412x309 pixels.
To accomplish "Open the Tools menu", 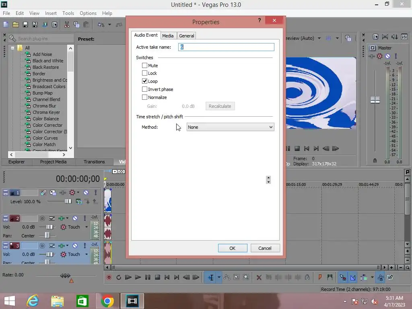I will tap(68, 13).
